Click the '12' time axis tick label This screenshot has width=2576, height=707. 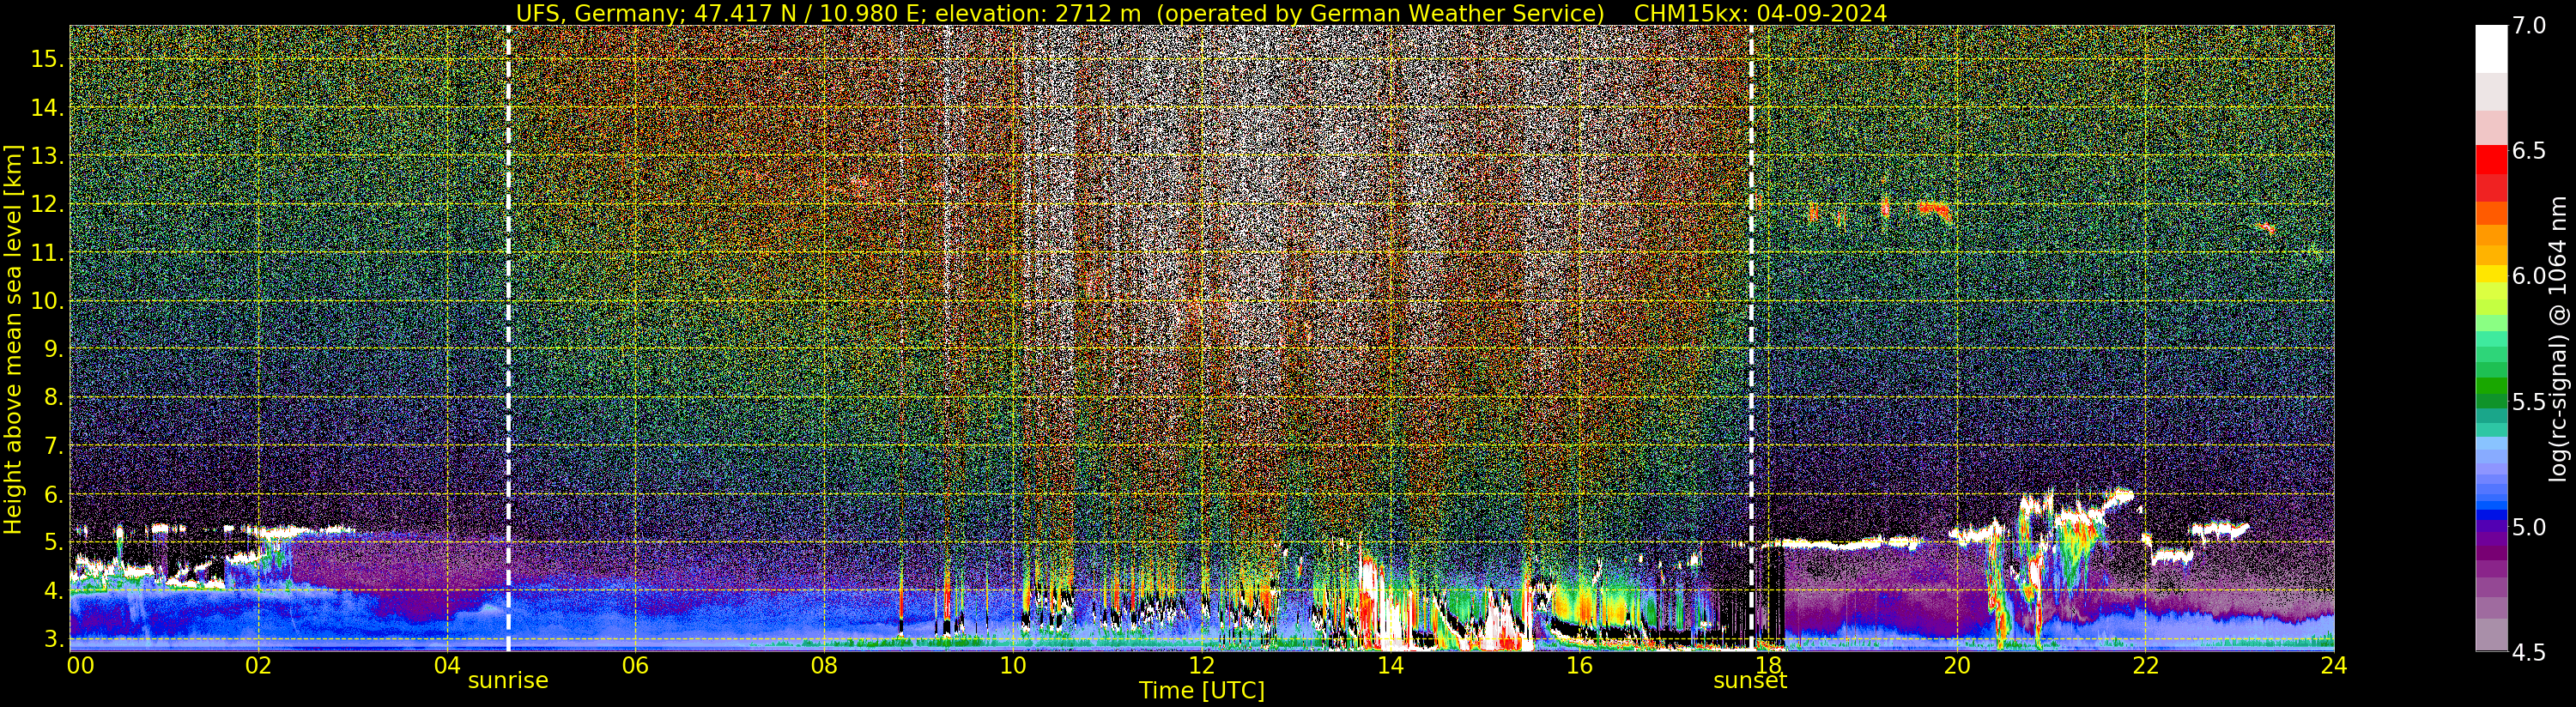coord(1202,666)
